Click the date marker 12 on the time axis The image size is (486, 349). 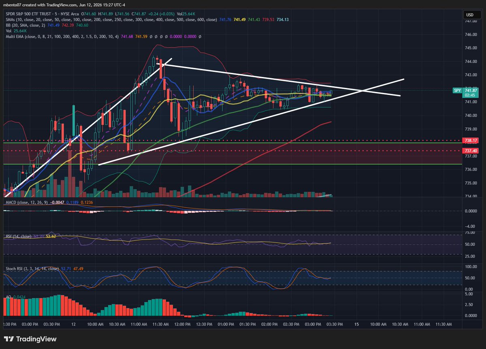coord(74,324)
